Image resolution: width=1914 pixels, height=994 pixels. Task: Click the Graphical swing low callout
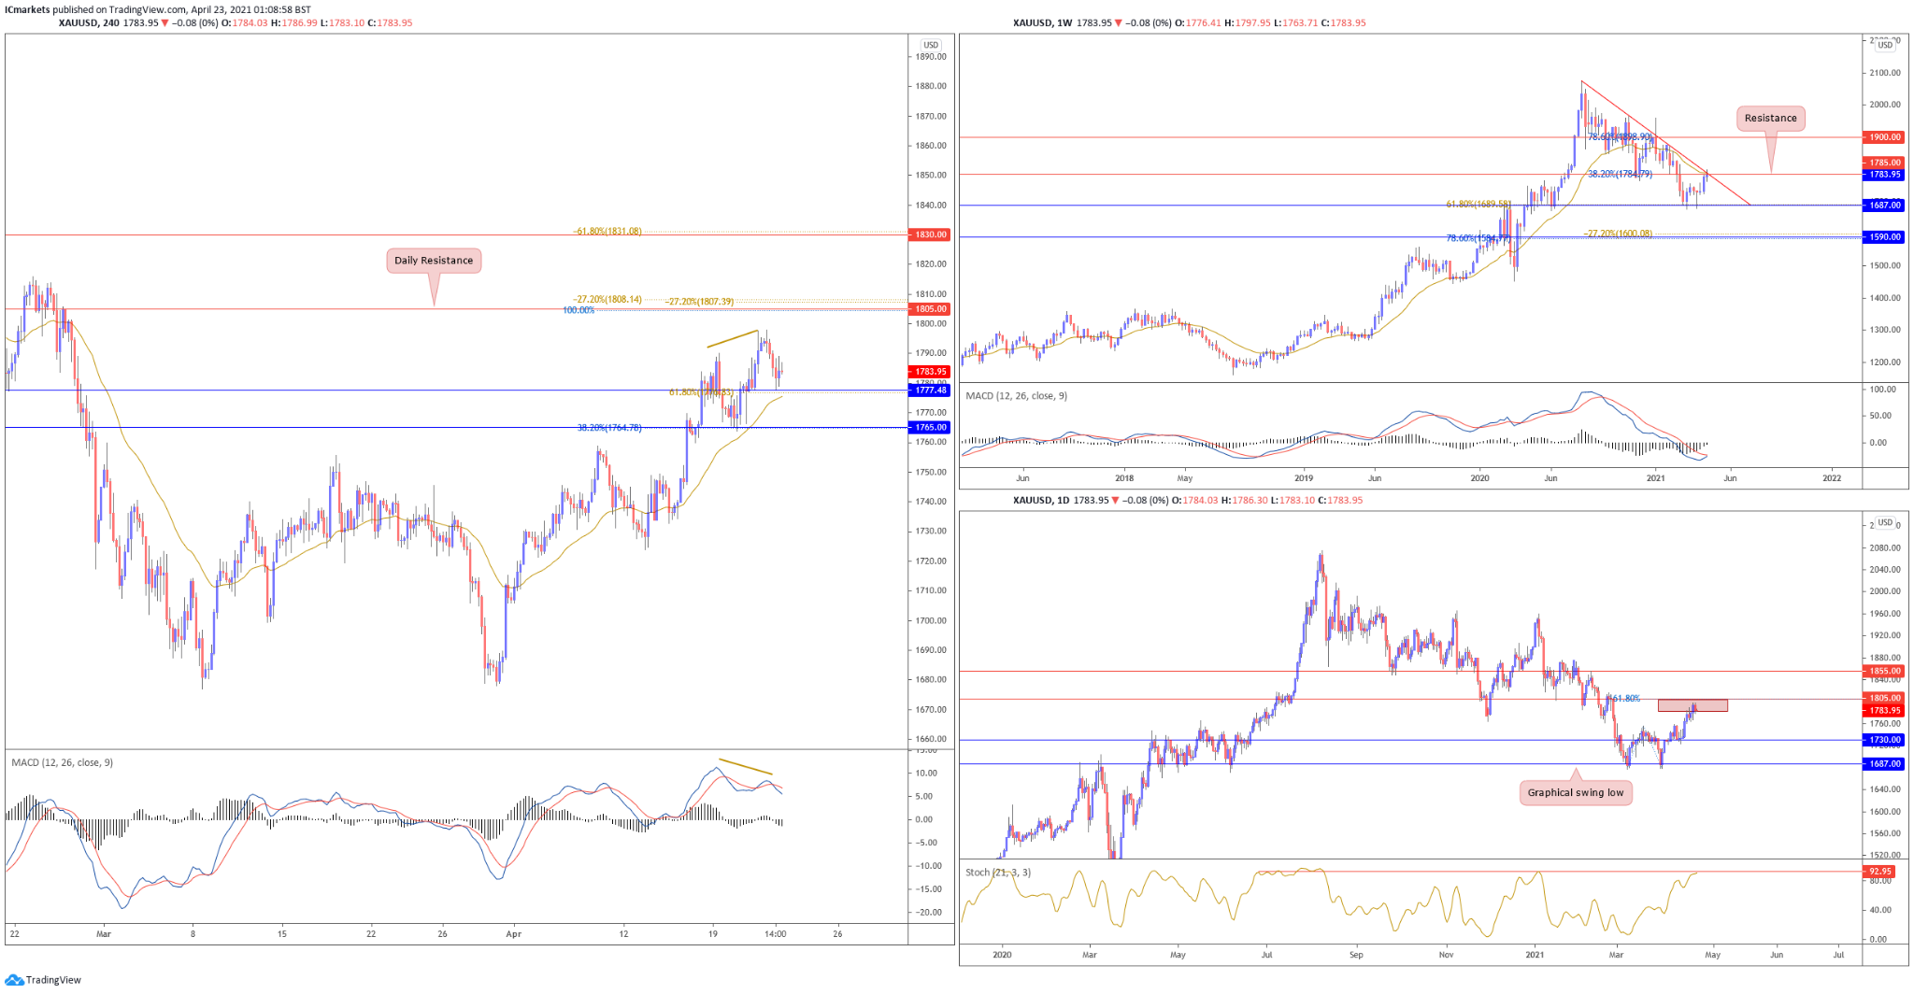point(1576,793)
